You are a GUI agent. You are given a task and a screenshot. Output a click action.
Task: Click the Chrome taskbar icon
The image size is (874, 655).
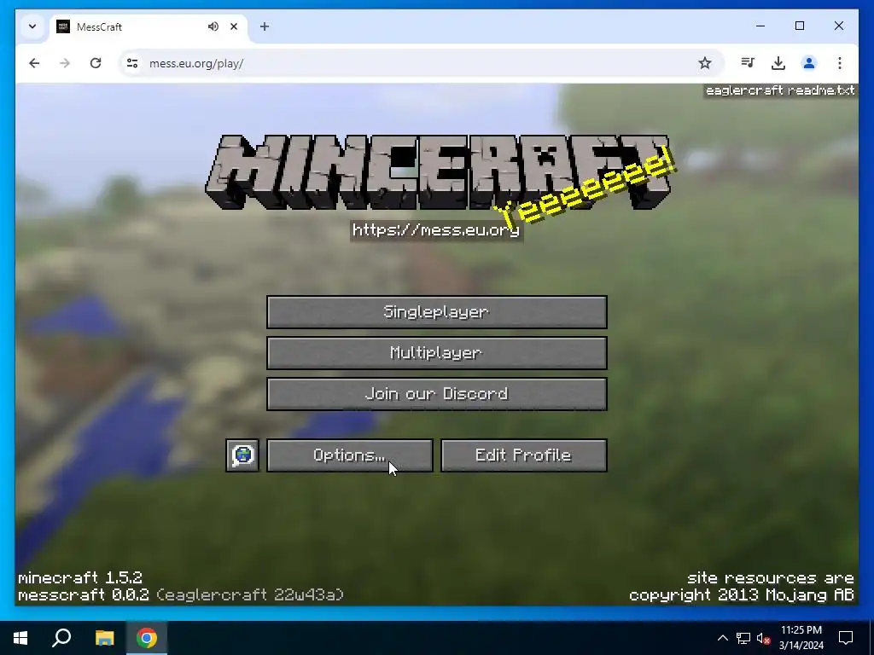(x=147, y=638)
